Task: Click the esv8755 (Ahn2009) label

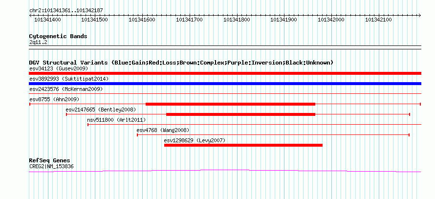Action: (54, 99)
